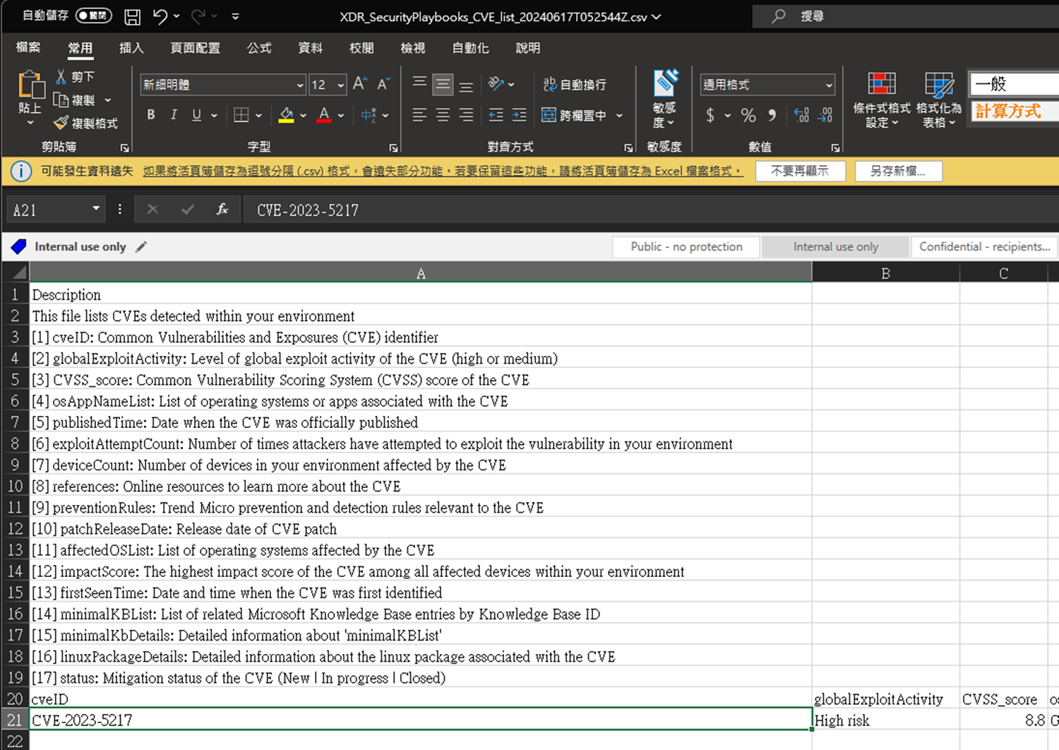Toggle the AutoSave switch
Image resolution: width=1059 pixels, height=750 pixels.
click(x=93, y=16)
